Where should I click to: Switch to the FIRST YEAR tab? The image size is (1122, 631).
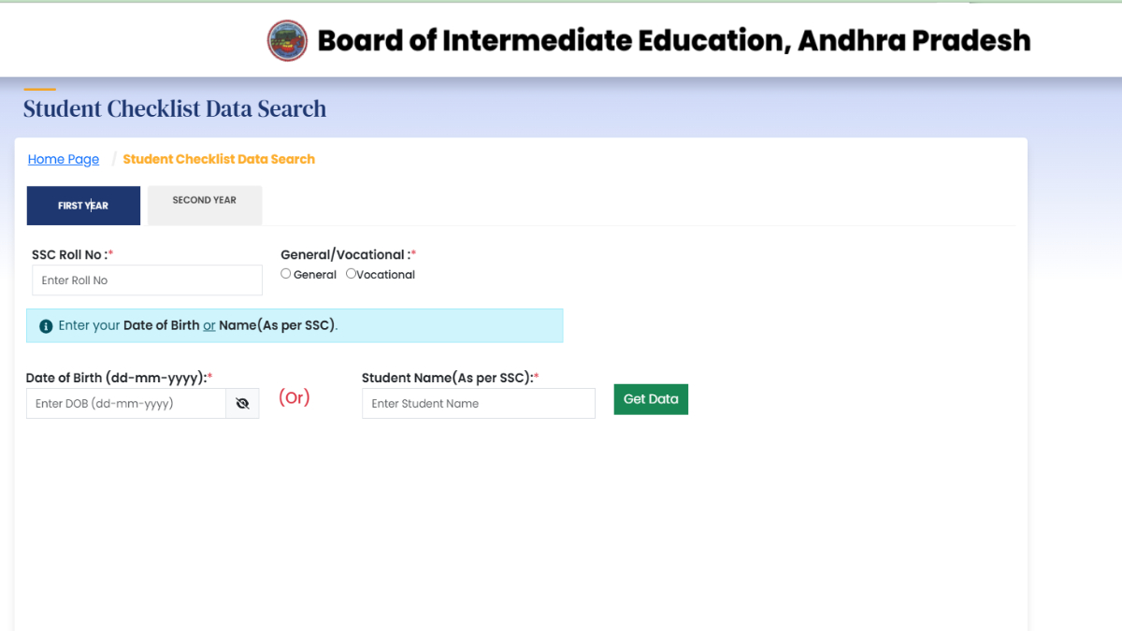click(83, 206)
